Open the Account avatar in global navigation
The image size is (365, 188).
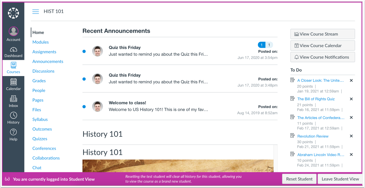[13, 31]
